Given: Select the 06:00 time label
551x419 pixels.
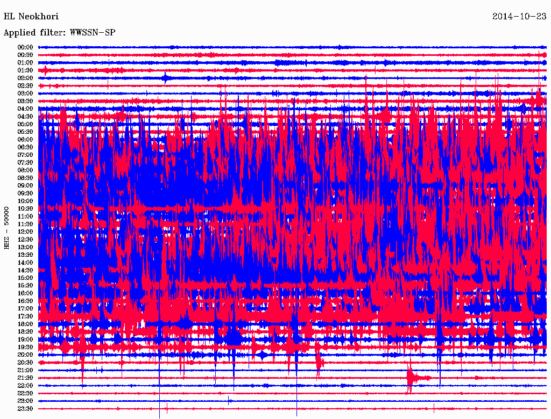Looking at the screenshot, I should (x=25, y=139).
